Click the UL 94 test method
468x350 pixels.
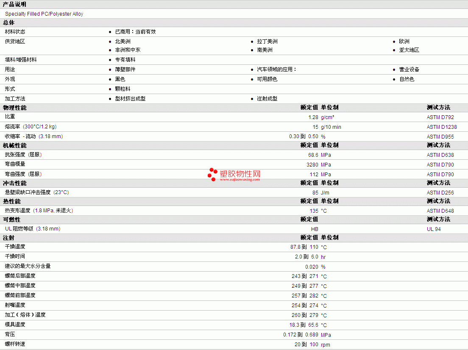pos(434,229)
